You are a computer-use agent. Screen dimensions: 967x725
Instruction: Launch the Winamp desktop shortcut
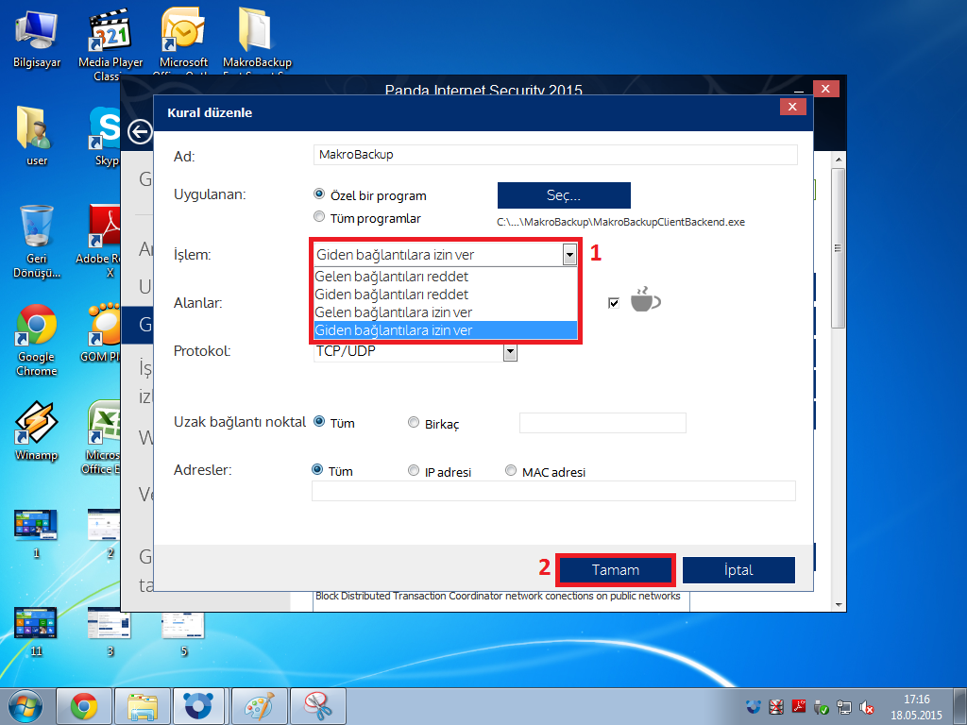37,430
